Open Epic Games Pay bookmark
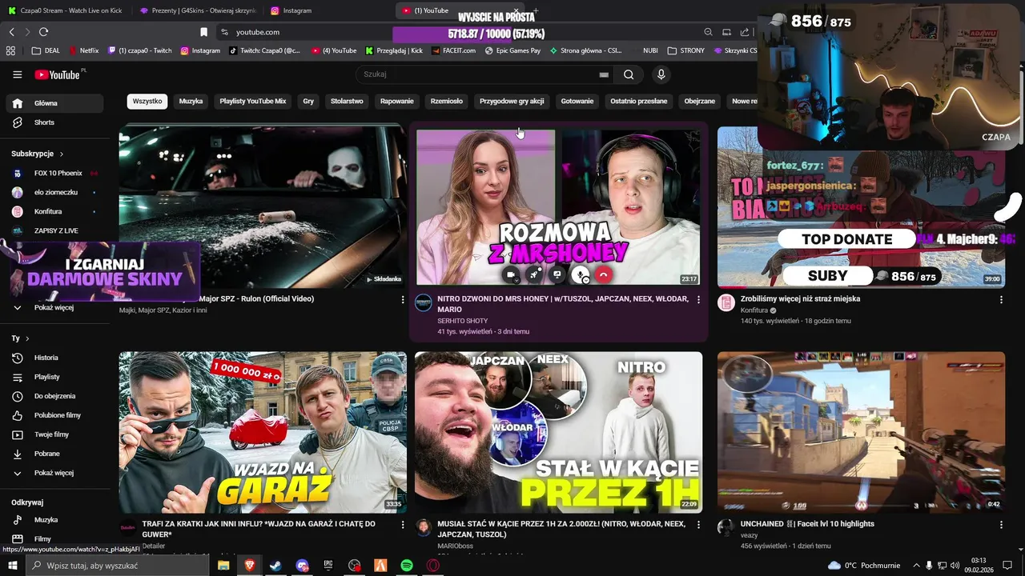 pyautogui.click(x=512, y=50)
